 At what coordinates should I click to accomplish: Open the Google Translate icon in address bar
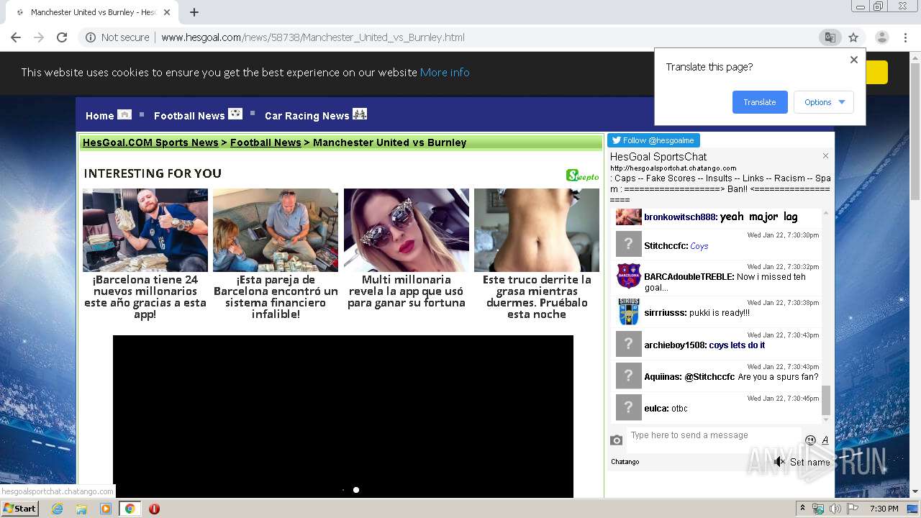point(830,37)
